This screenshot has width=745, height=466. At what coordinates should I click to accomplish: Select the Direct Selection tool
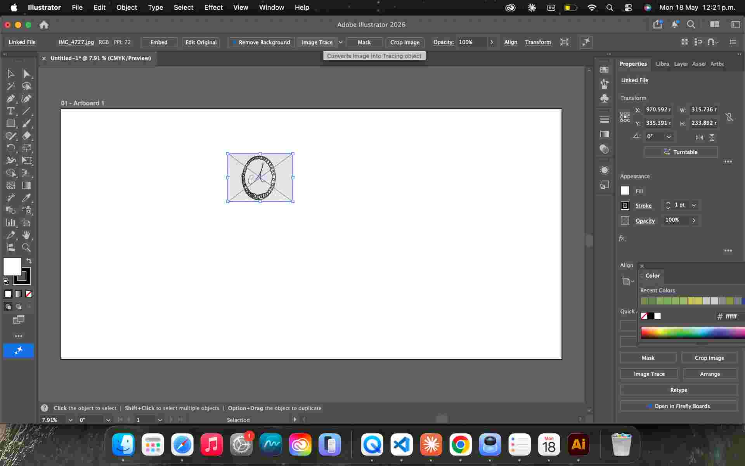click(26, 74)
